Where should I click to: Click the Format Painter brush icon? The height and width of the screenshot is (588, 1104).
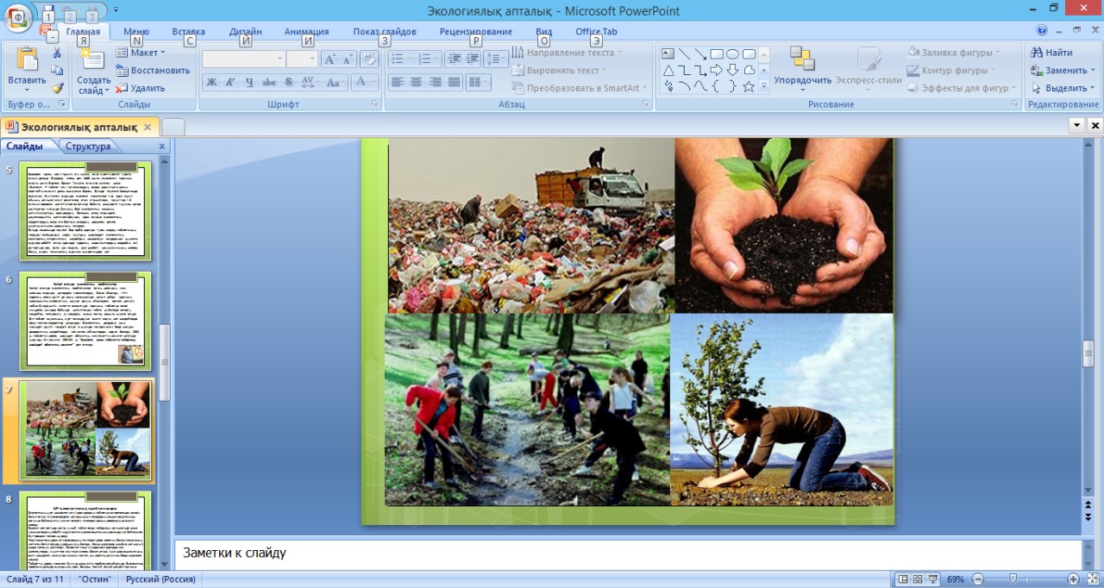tap(57, 88)
